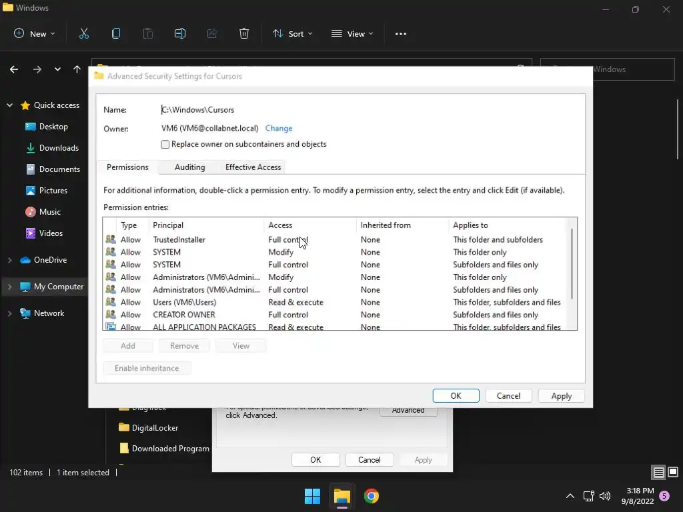683x512 pixels.
Task: Click the Delete trash can icon
Action: (244, 33)
